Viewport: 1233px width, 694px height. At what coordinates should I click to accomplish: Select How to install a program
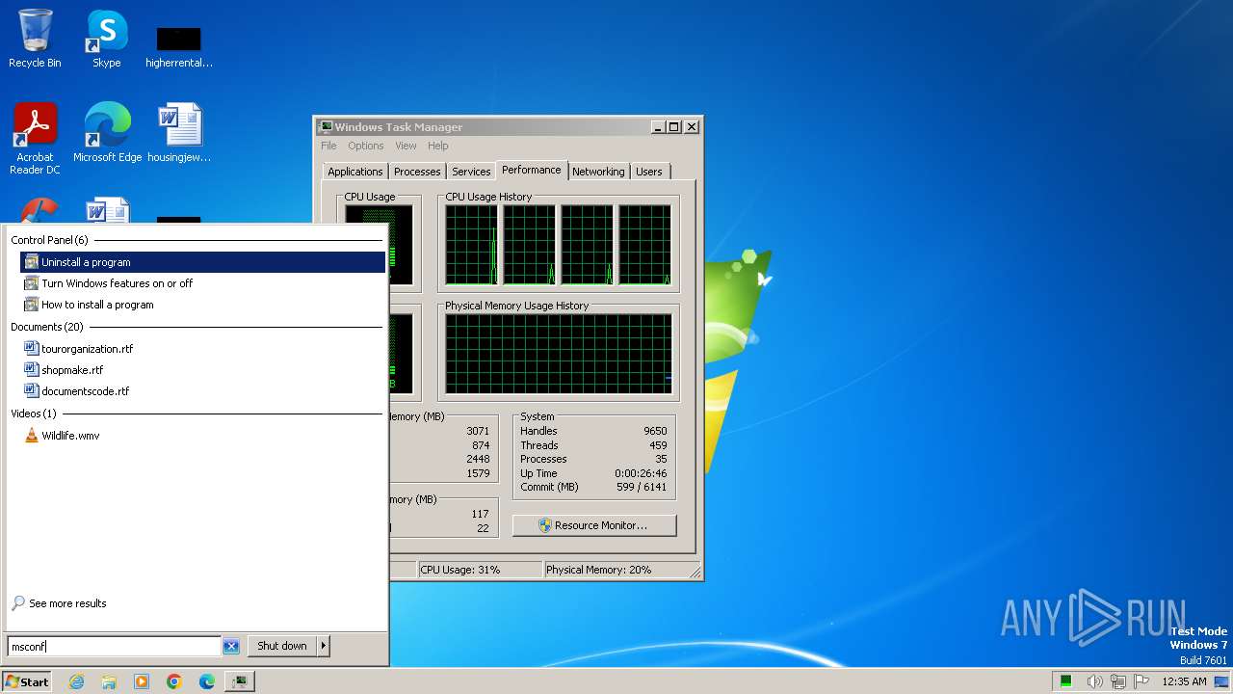click(202, 305)
